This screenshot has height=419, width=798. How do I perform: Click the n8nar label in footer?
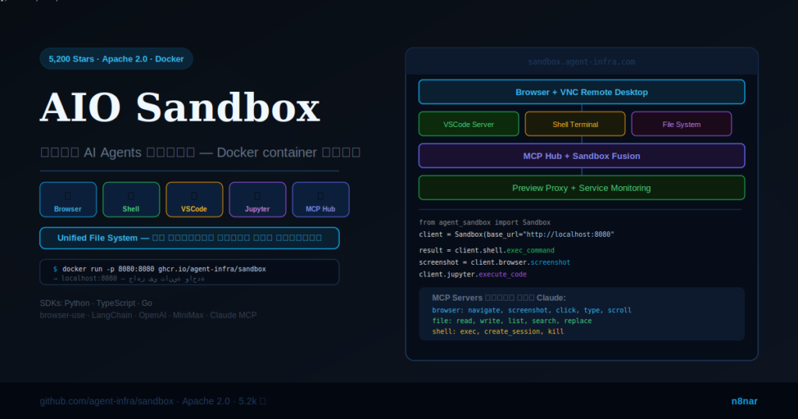744,401
